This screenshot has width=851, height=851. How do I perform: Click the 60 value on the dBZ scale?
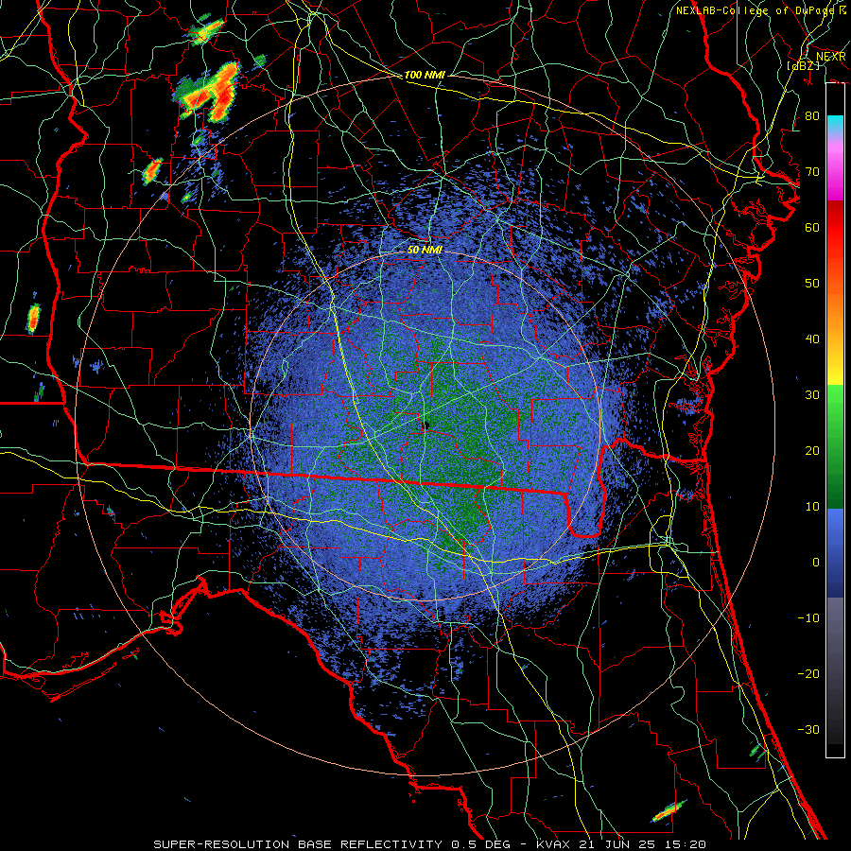point(812,227)
